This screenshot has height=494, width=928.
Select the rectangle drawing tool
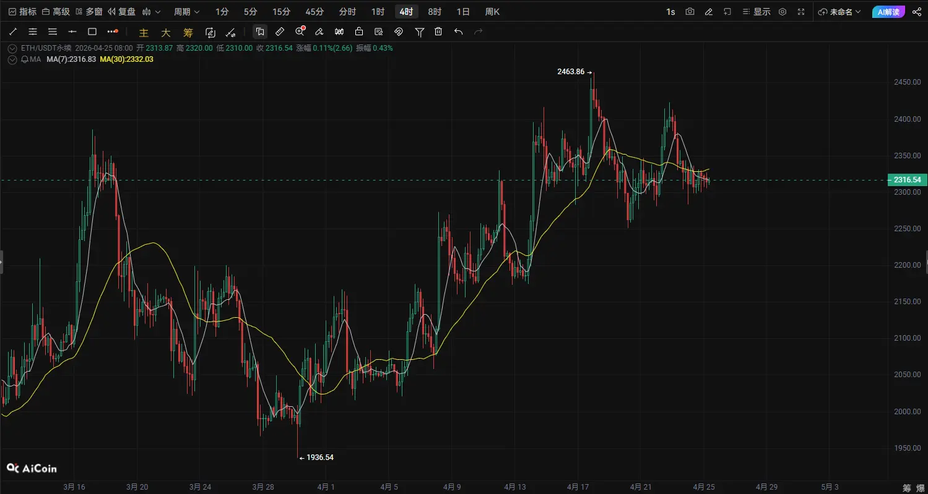click(92, 32)
